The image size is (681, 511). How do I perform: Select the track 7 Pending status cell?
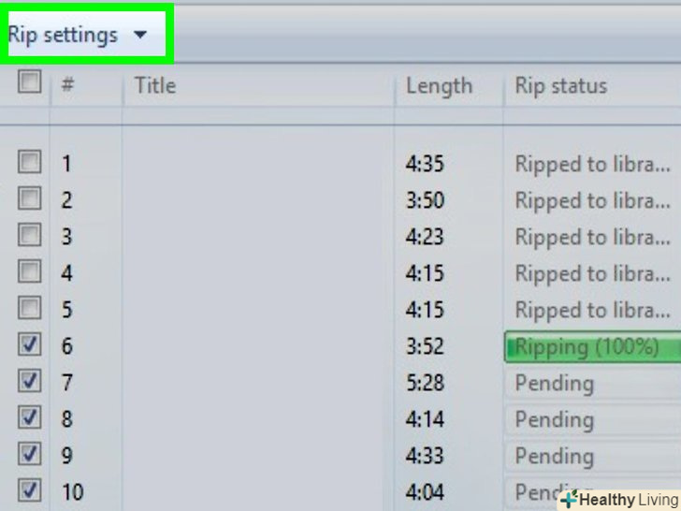coord(592,384)
